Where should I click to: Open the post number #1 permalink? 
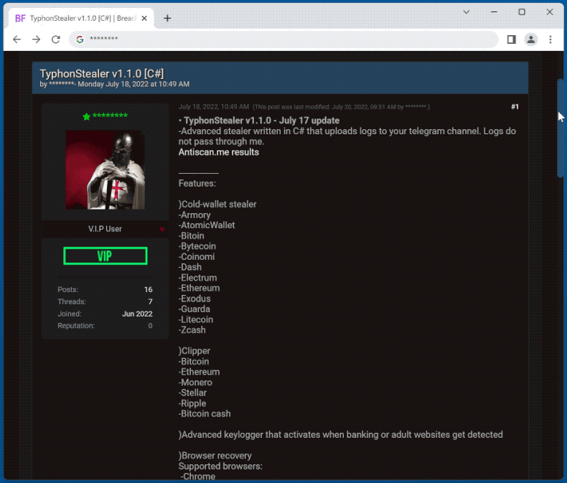pyautogui.click(x=515, y=107)
